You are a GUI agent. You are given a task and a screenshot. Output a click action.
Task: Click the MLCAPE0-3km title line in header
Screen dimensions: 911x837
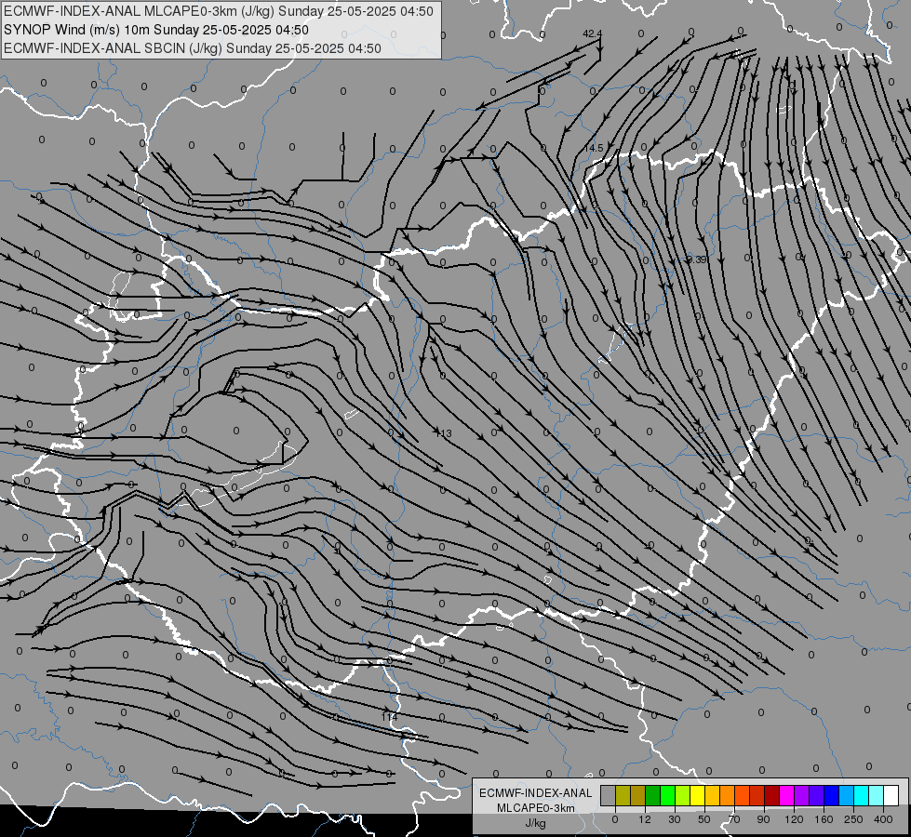click(219, 10)
